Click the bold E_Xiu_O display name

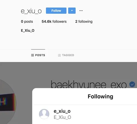click(x=28, y=31)
